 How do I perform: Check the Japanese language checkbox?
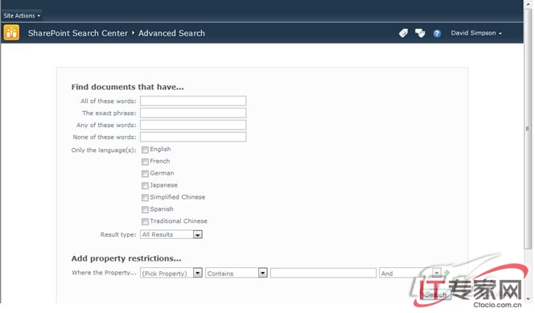(x=145, y=185)
